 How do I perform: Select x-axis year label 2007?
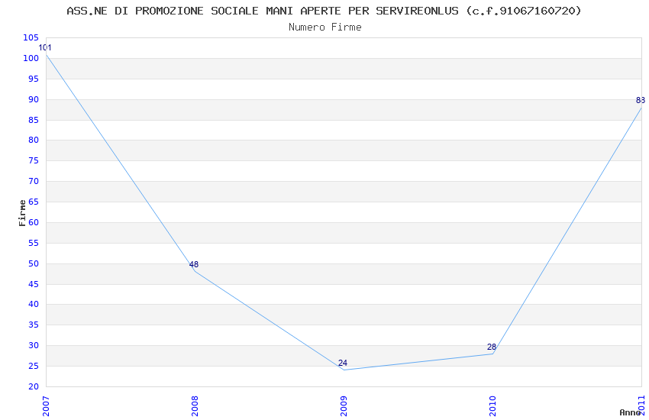(46, 406)
